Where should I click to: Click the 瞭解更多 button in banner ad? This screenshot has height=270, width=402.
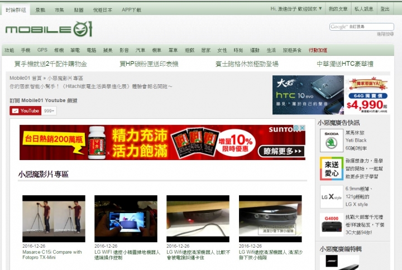pyautogui.click(x=281, y=151)
